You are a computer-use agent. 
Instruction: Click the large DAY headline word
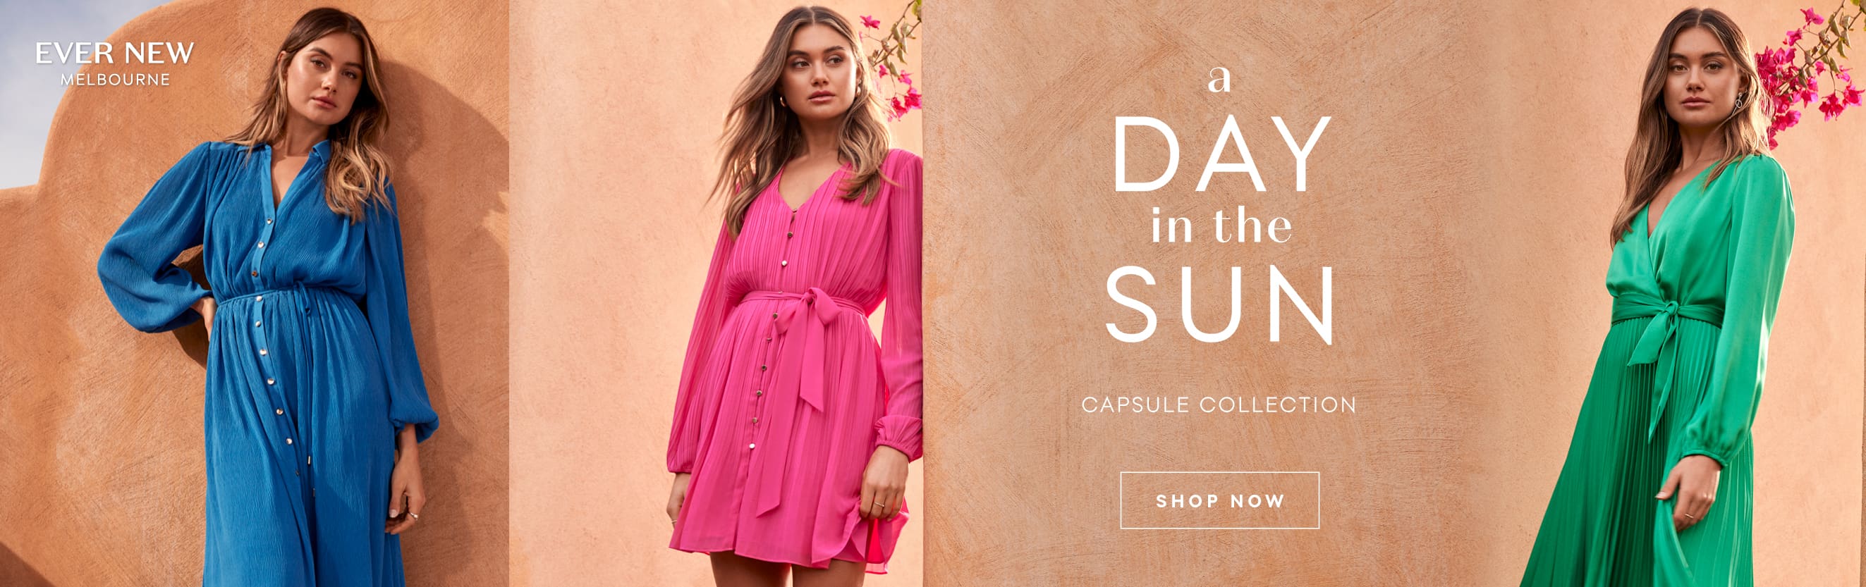1221,154
